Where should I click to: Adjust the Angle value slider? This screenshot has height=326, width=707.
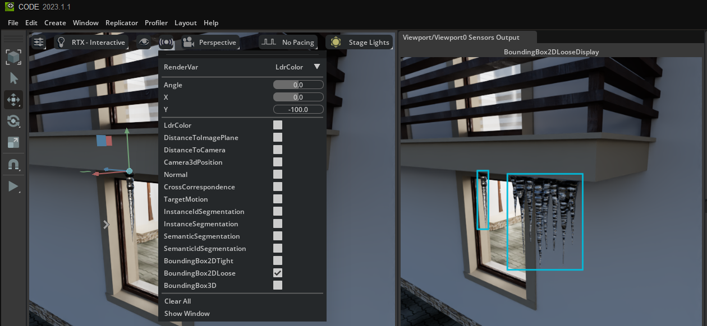point(298,85)
